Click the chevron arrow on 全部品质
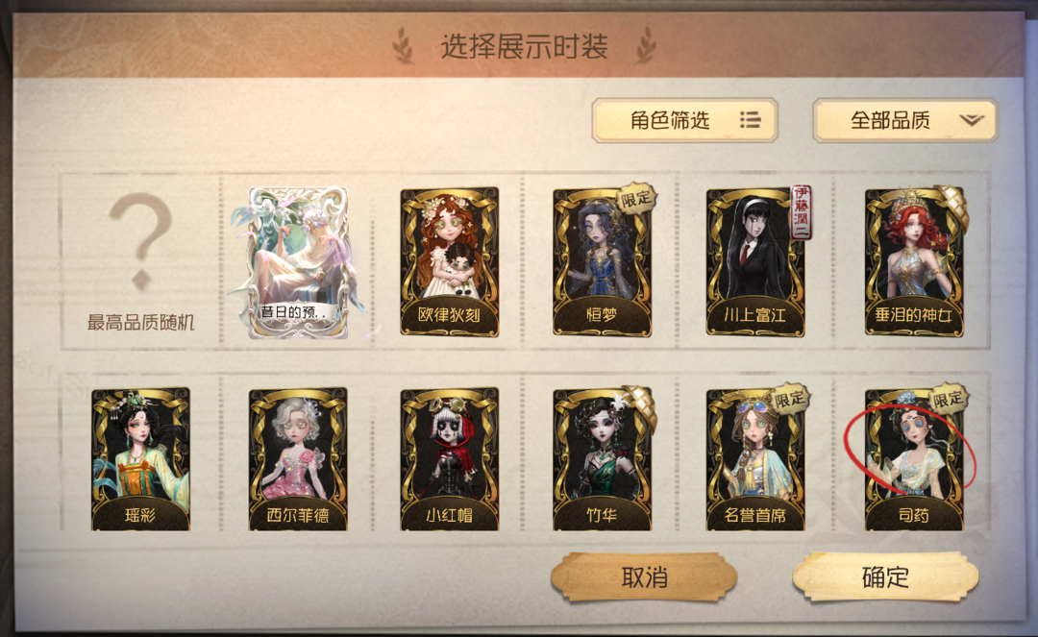Screen dimensions: 1038x637 tap(972, 120)
